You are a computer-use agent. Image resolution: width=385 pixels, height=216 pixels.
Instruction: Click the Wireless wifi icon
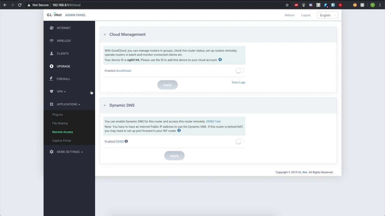pyautogui.click(x=51, y=41)
